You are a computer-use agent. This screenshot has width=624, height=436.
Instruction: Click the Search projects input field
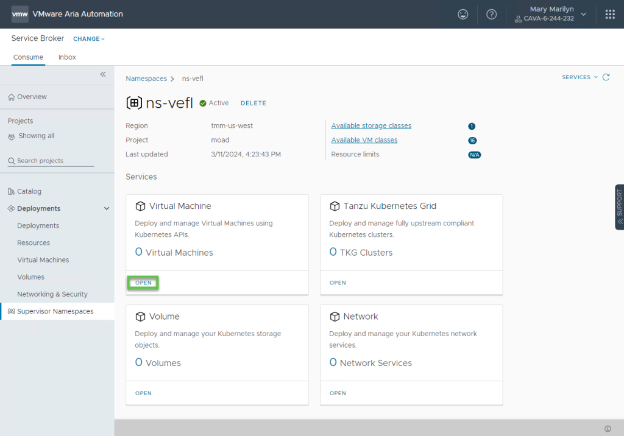click(51, 161)
